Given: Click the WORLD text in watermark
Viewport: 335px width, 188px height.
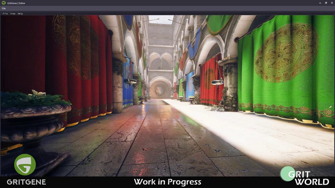Looking at the screenshot, I should [312, 182].
